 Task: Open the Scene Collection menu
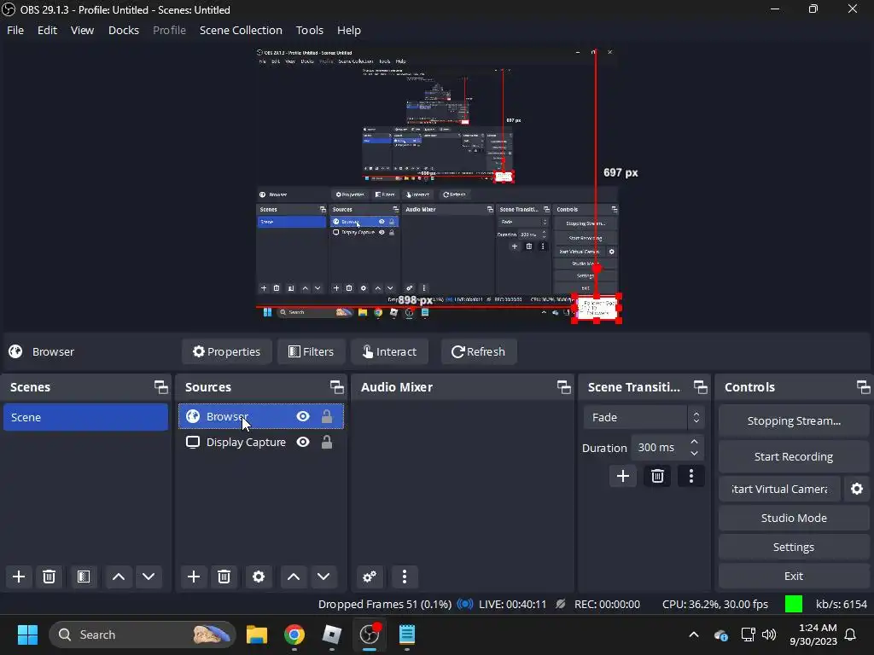point(241,30)
